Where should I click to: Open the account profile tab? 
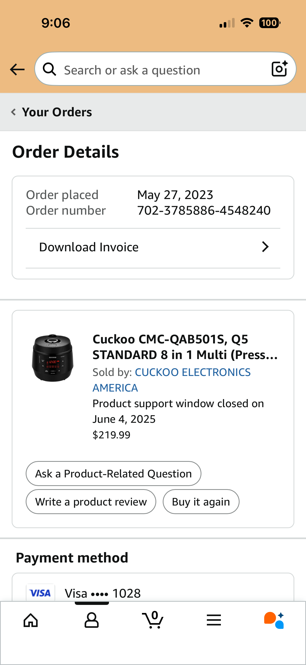pyautogui.click(x=92, y=621)
